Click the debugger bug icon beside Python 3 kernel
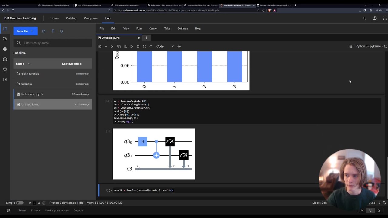This screenshot has width=388, height=218. 351,46
